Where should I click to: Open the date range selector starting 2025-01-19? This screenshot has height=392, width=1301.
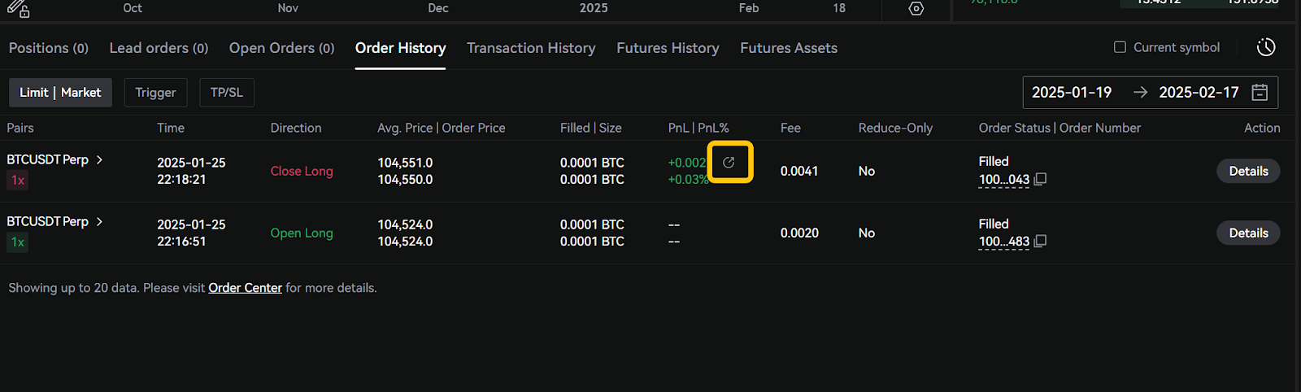point(1072,92)
